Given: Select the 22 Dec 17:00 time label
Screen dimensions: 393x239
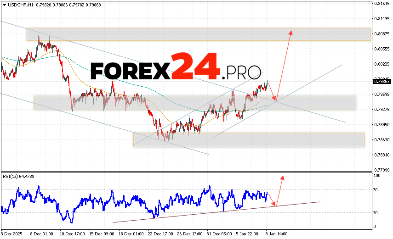Looking at the screenshot, I should 161,234.
